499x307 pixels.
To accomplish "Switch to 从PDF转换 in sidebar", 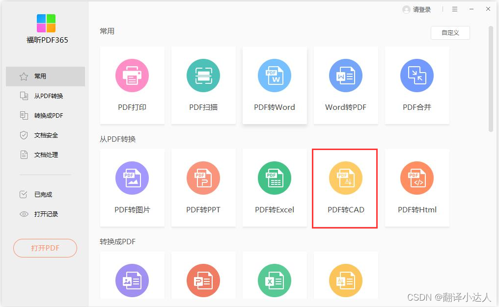I will [46, 96].
